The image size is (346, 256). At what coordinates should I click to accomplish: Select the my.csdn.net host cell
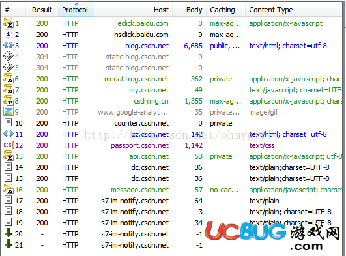point(149,90)
